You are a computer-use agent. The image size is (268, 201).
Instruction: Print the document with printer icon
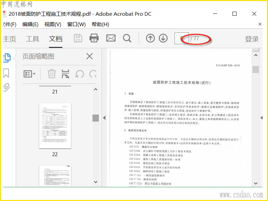[94, 38]
